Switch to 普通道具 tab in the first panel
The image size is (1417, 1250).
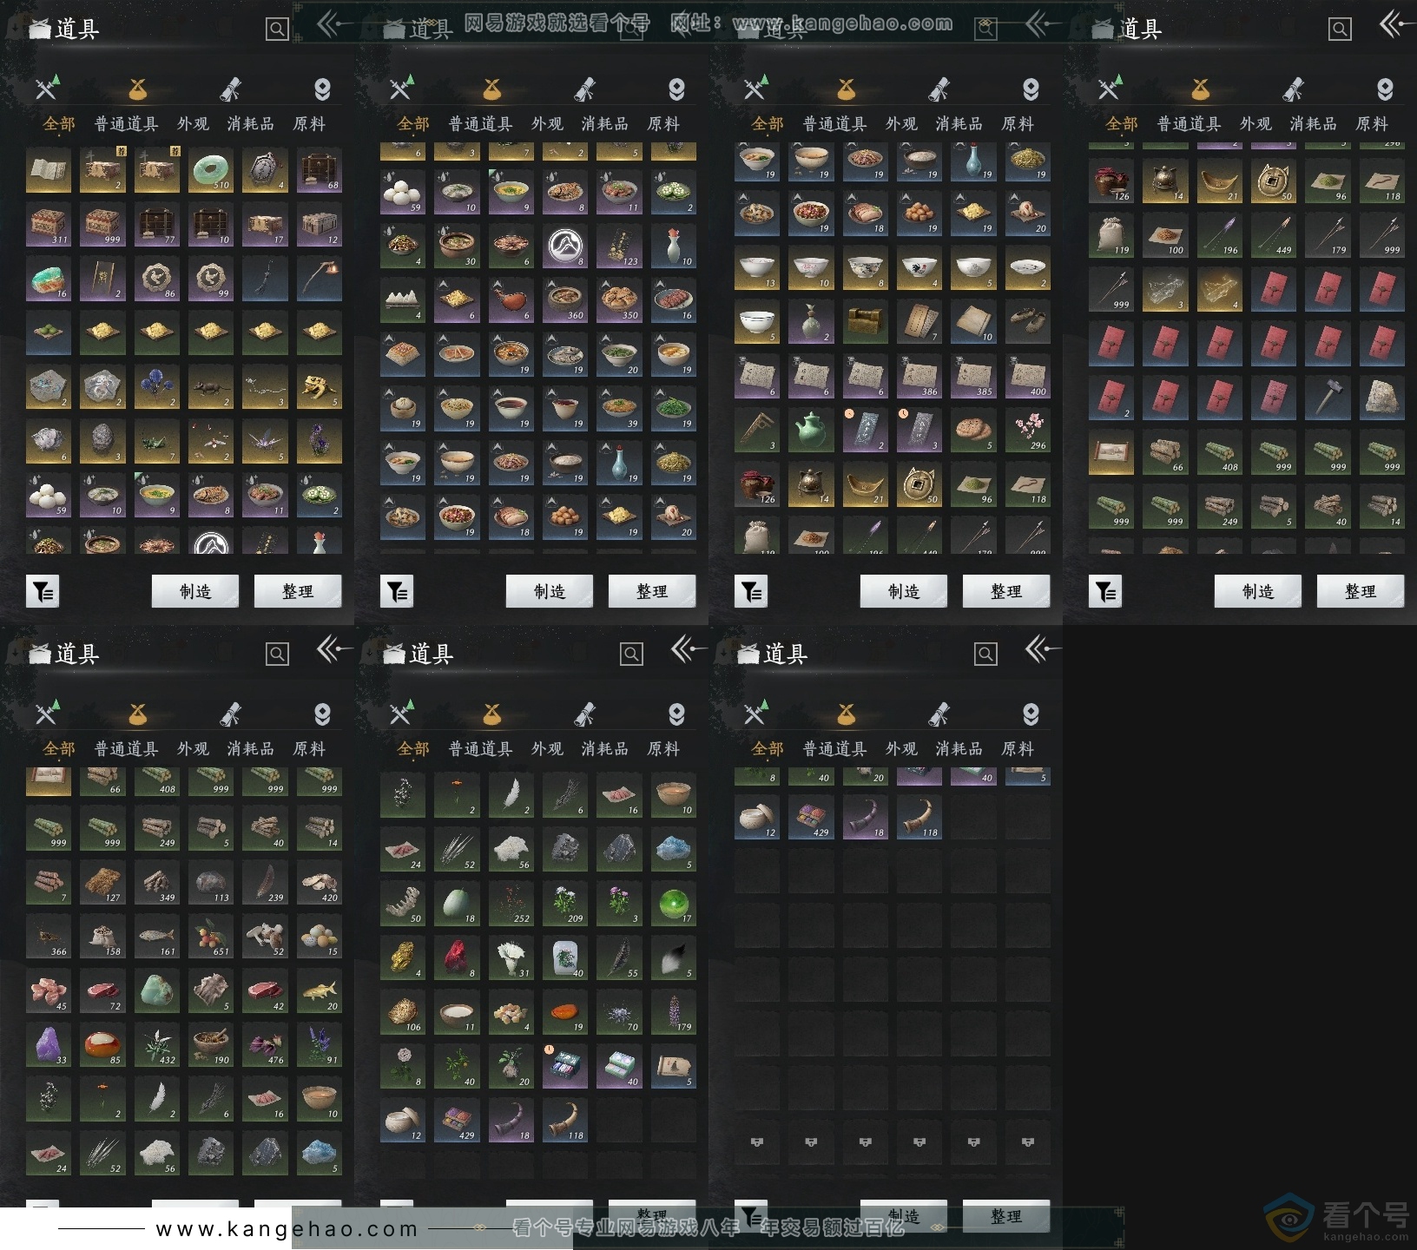[x=126, y=124]
